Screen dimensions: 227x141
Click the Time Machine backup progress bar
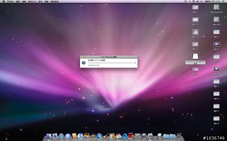pyautogui.click(x=110, y=63)
